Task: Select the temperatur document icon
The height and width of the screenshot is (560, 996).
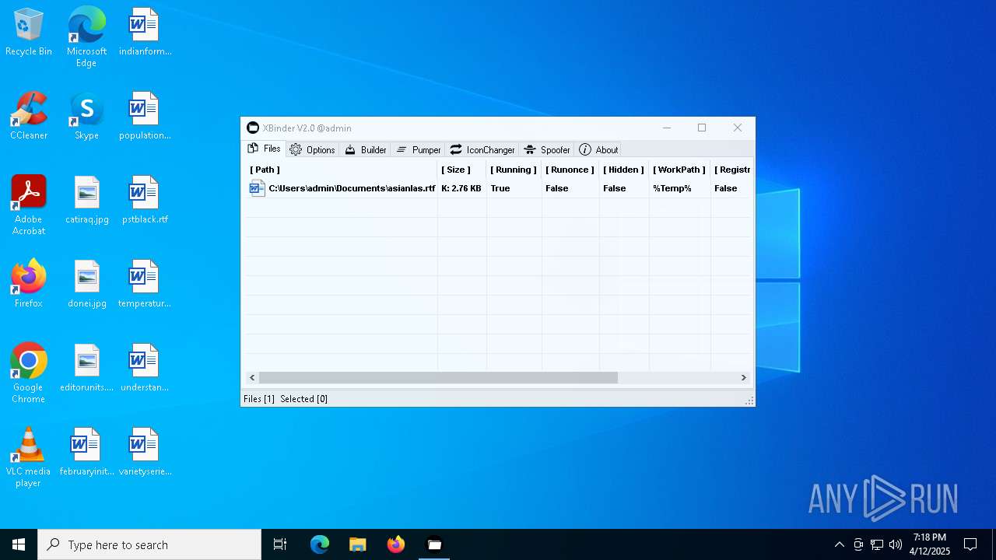Action: (x=145, y=285)
